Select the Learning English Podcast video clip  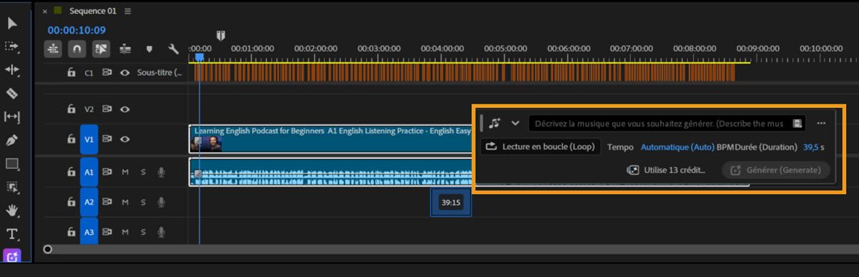click(x=330, y=139)
